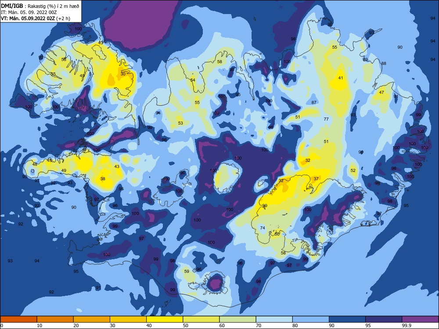Screen dimensions: 439x329
Task: Click the humidity value '30' on the map
Action: [x=123, y=74]
